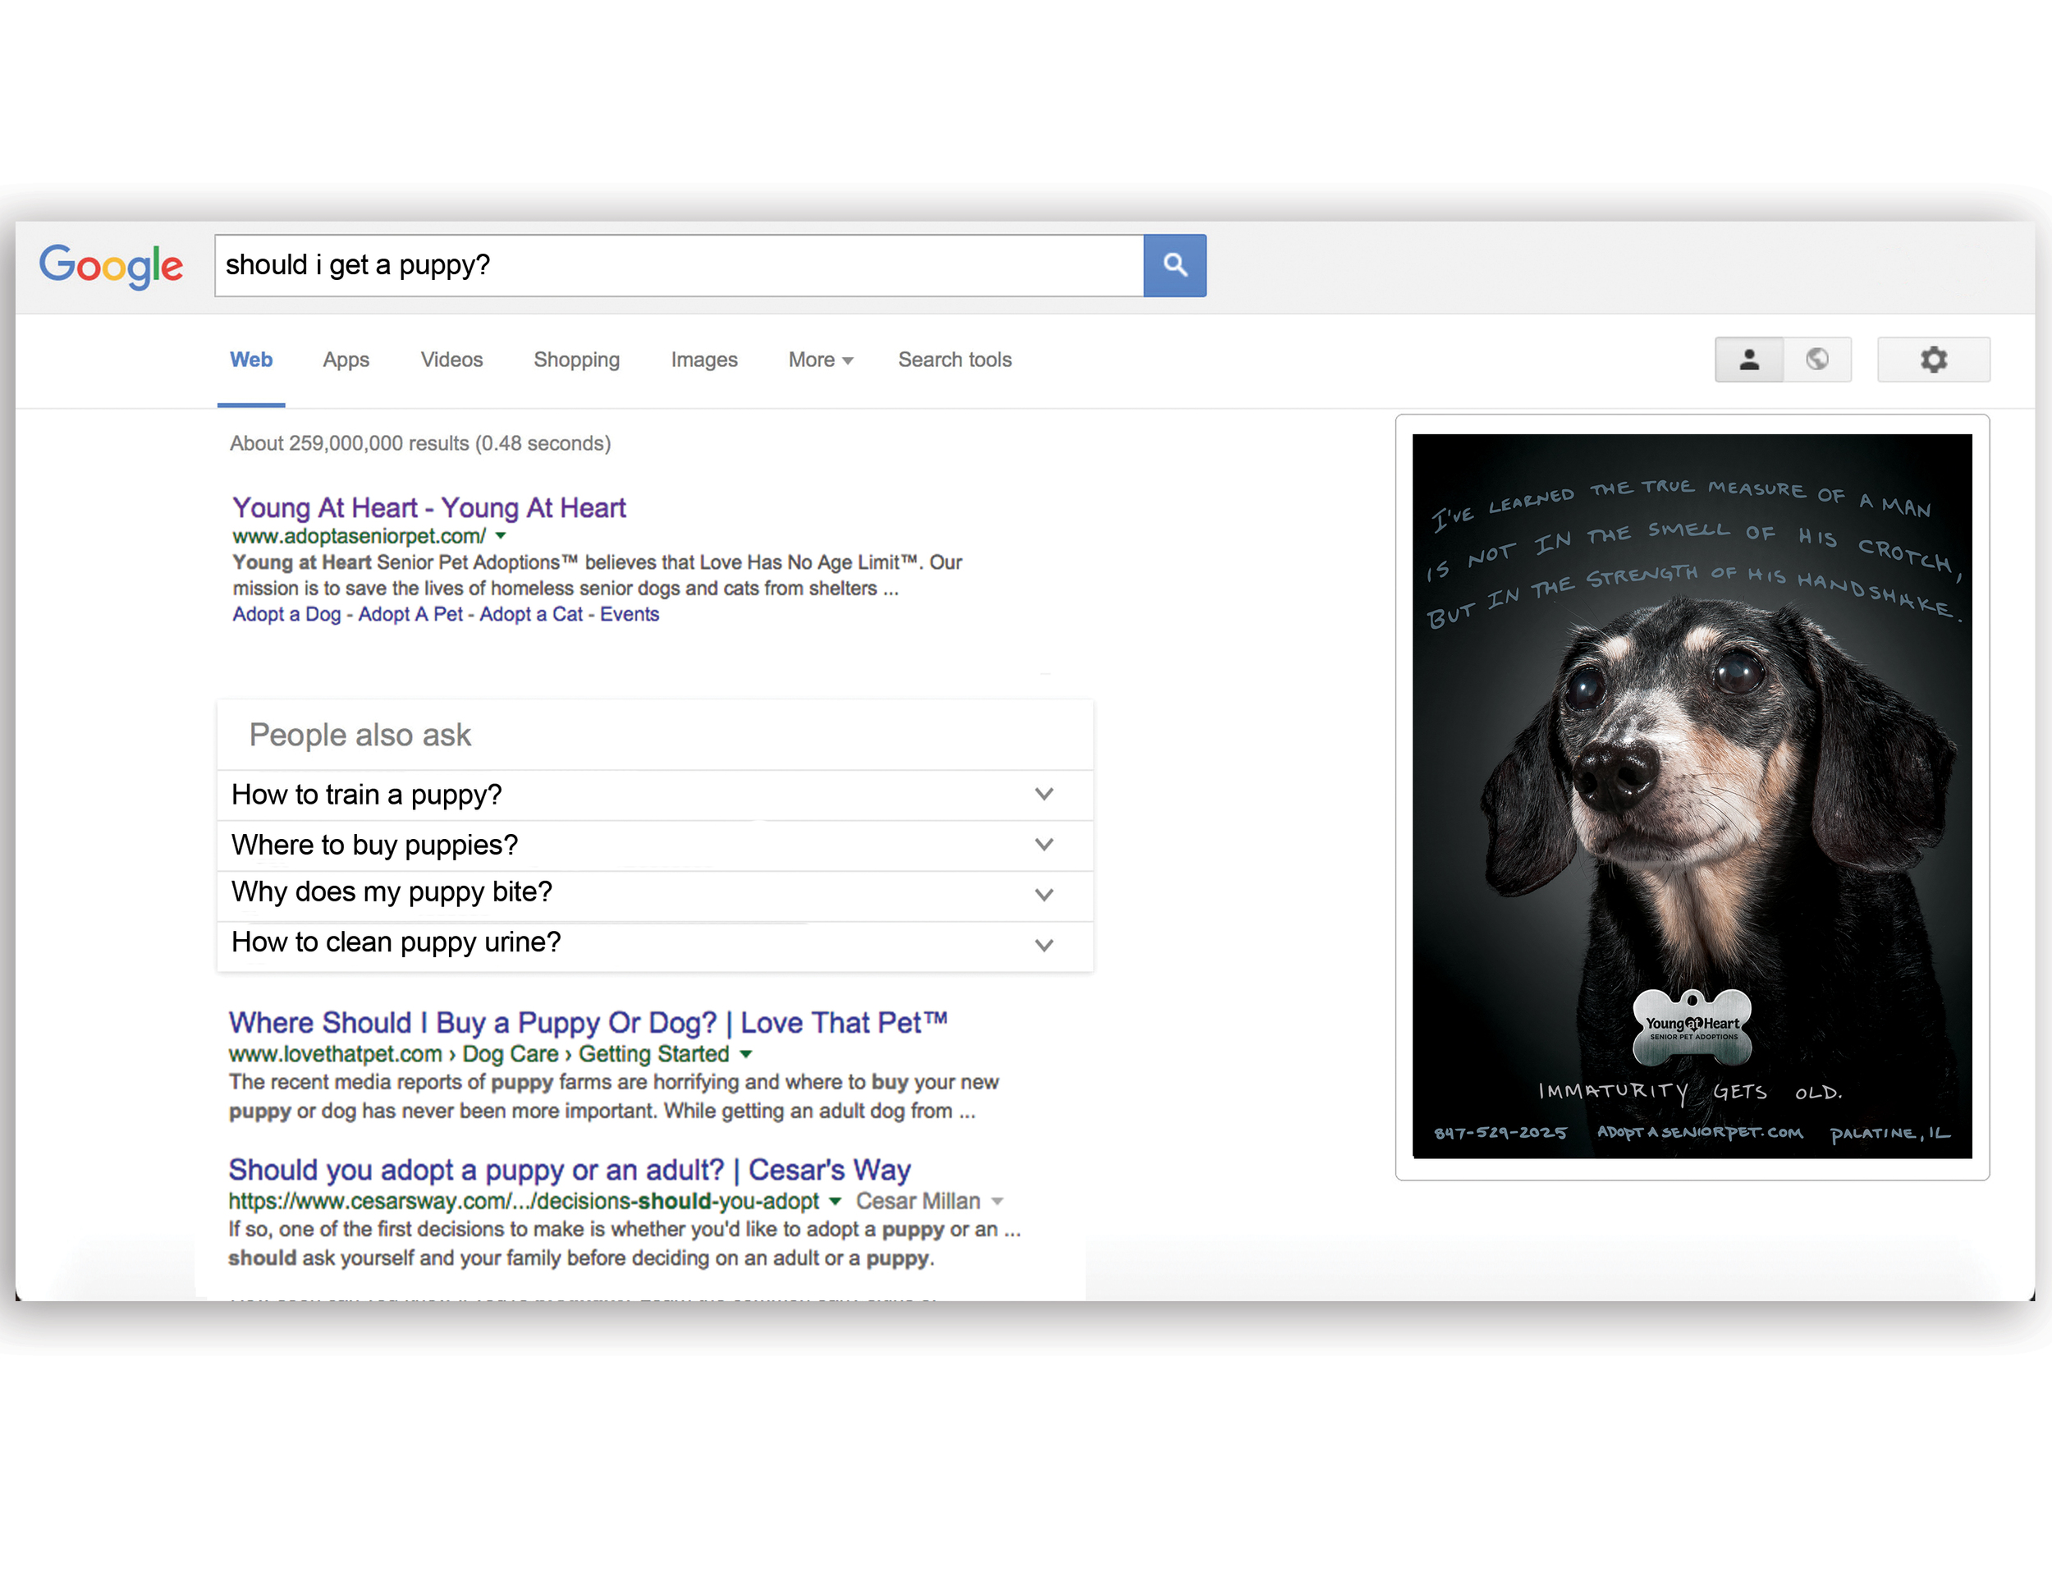Click 'ADOPTASENIORPET.COM' text in the ad
This screenshot has width=2052, height=1586.
tap(1700, 1132)
